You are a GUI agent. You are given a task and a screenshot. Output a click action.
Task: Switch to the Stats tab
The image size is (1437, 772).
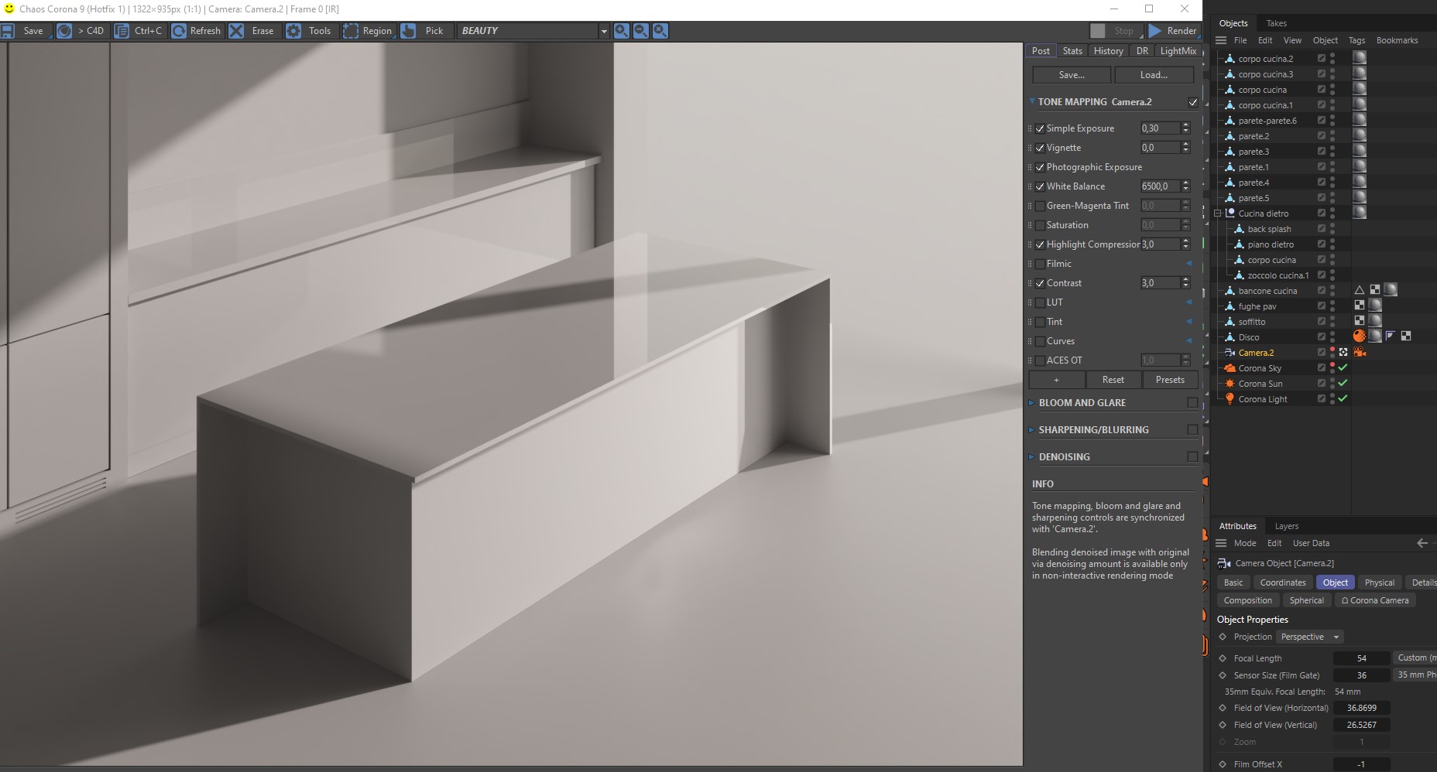coord(1072,51)
